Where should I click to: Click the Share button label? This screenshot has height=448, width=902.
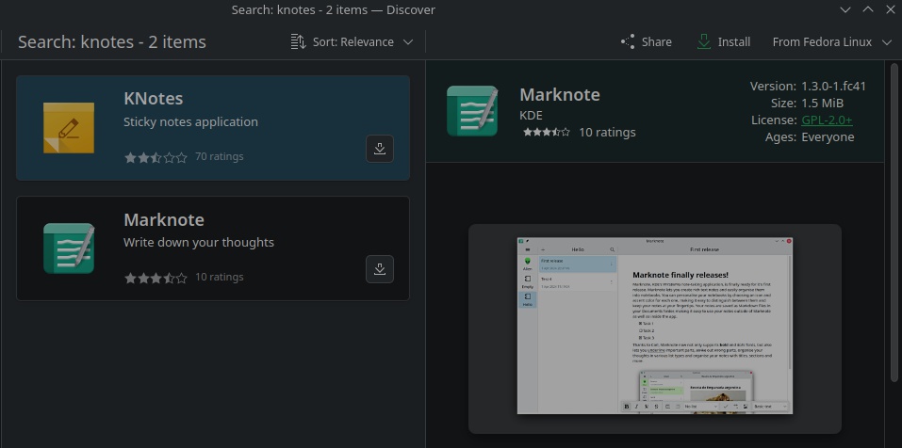point(656,42)
